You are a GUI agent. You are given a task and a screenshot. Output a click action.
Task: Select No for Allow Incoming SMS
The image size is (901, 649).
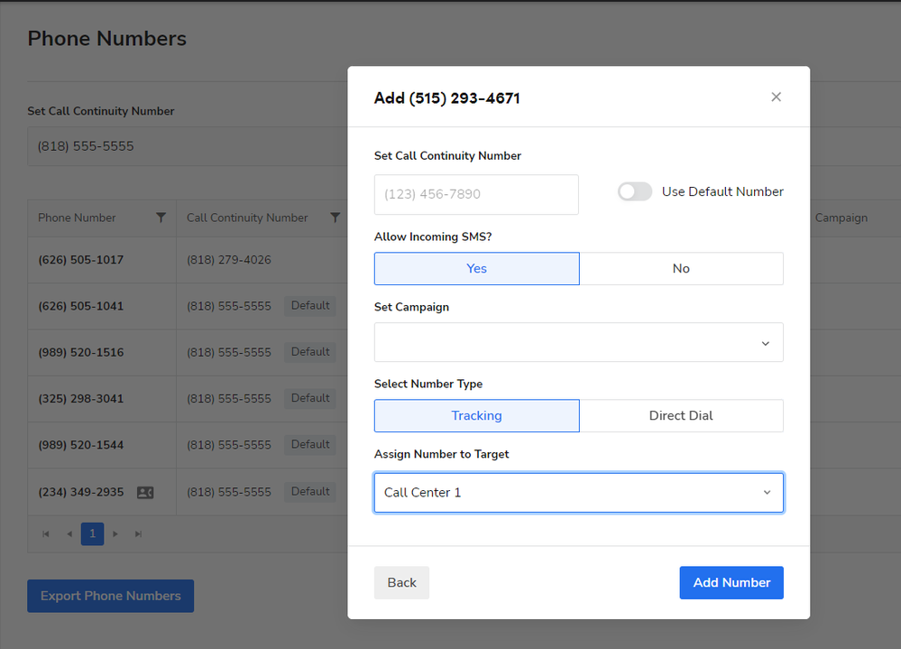(681, 268)
